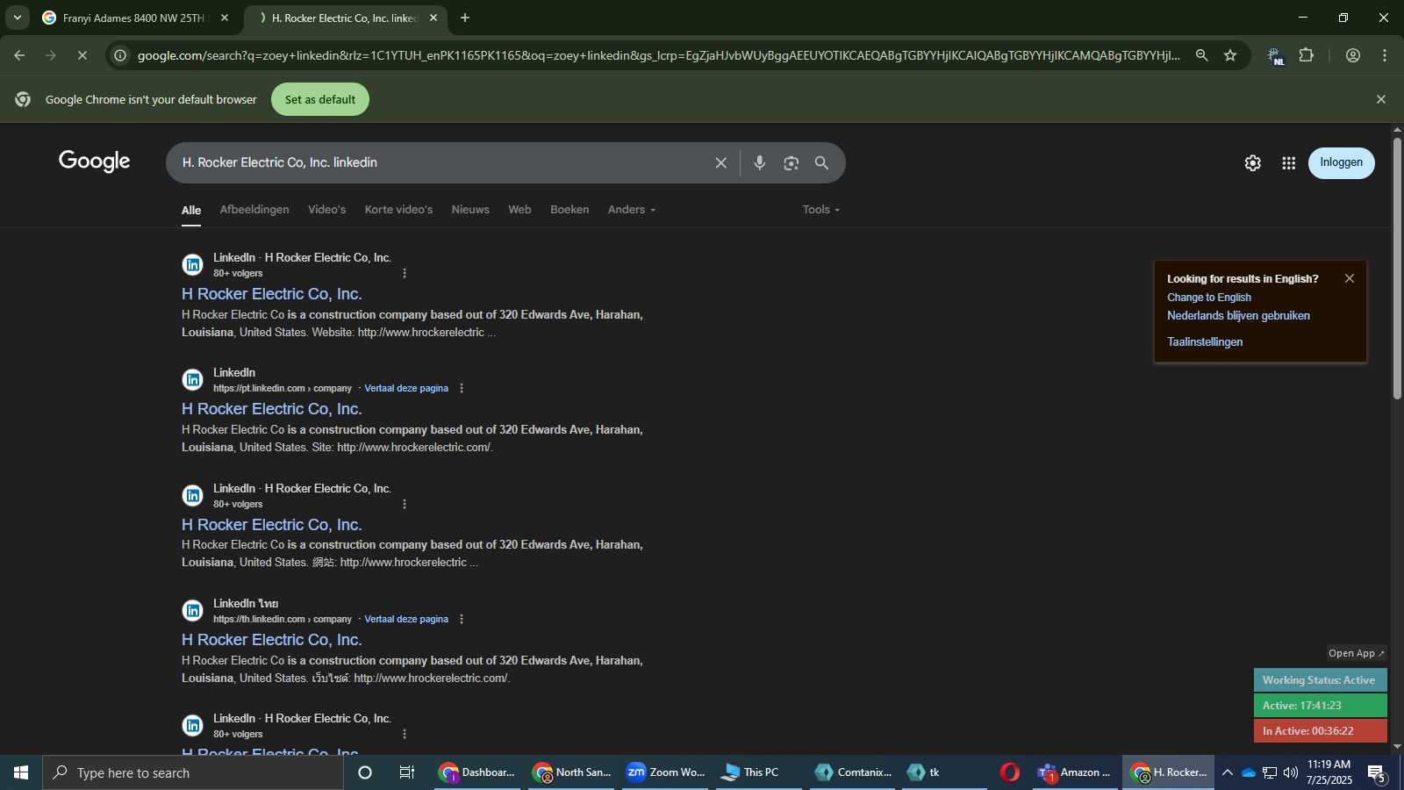Open Task View on taskbar
This screenshot has width=1404, height=790.
tap(407, 772)
